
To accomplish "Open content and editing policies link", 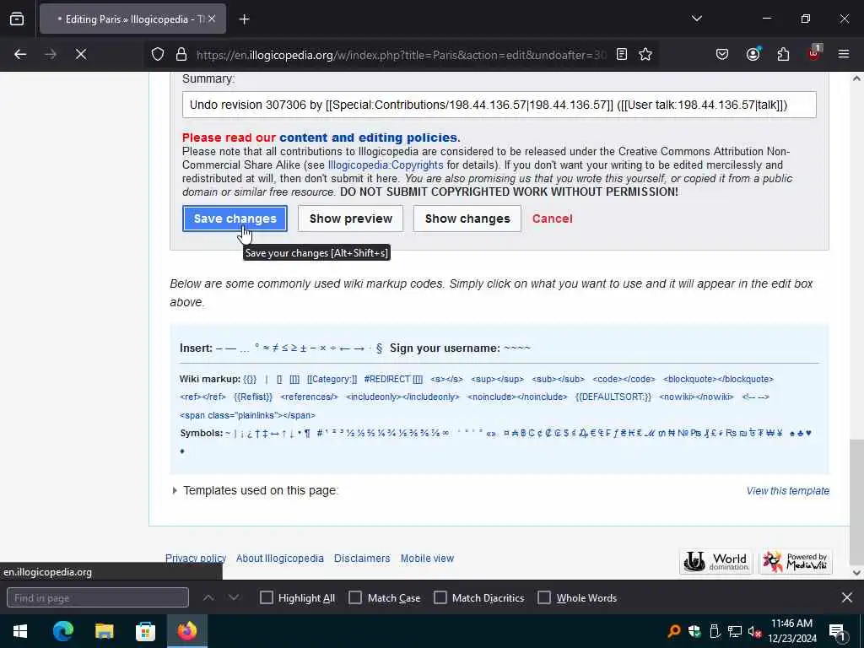I will pyautogui.click(x=368, y=138).
